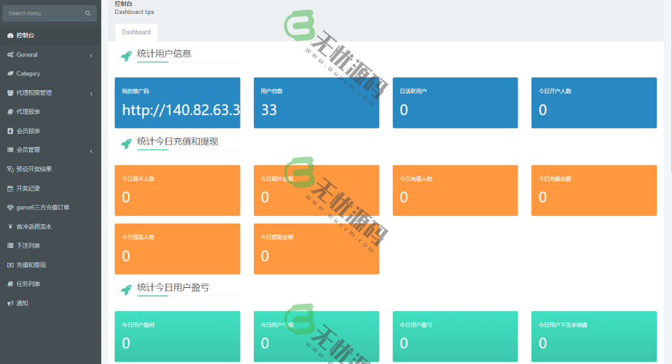Click the 会员报表 icon in sidebar
672x364 pixels.
click(10, 131)
